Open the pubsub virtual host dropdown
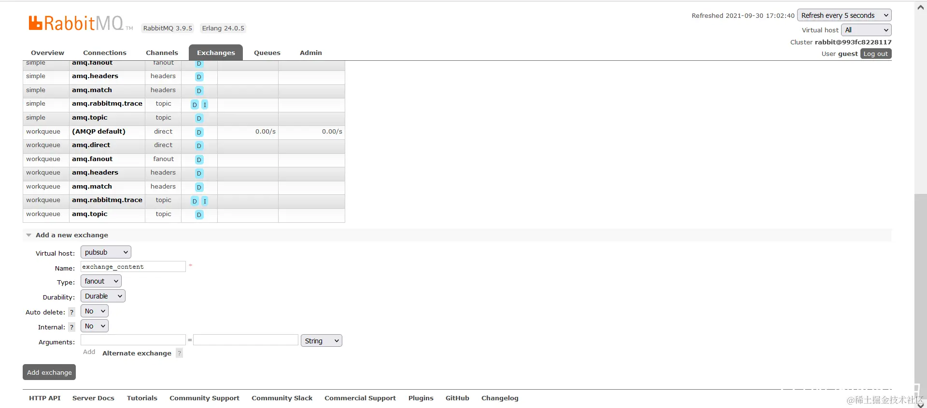The height and width of the screenshot is (408, 927). (x=106, y=252)
